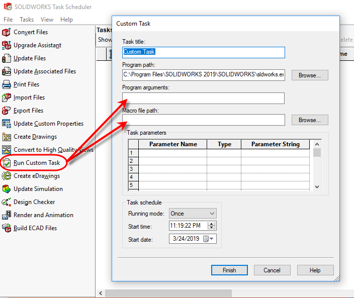Click the Update Simulation icon
This screenshot has width=354, height=298.
point(7,189)
